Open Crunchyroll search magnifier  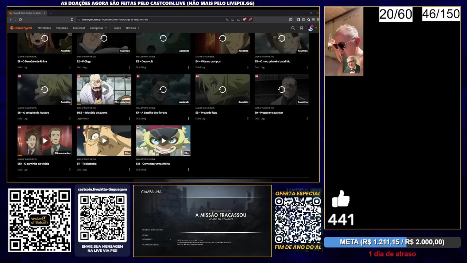tap(293, 28)
